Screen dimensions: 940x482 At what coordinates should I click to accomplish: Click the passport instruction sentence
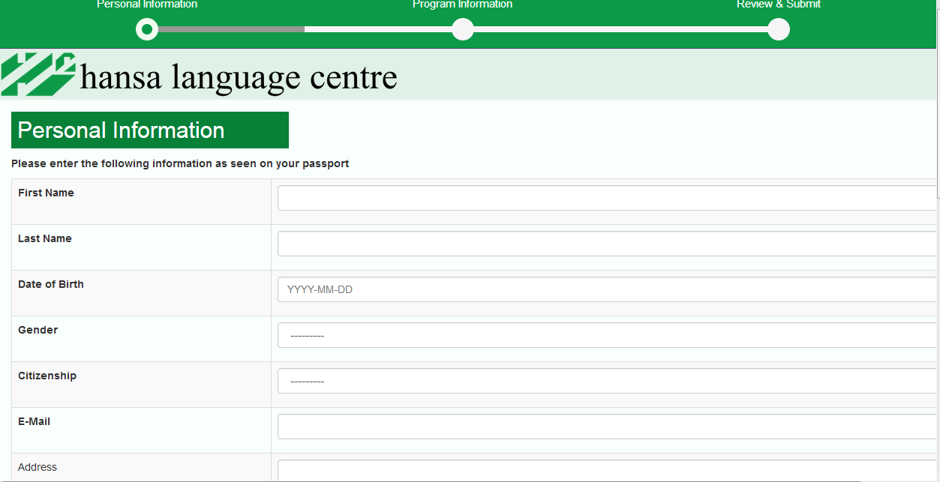click(x=180, y=163)
